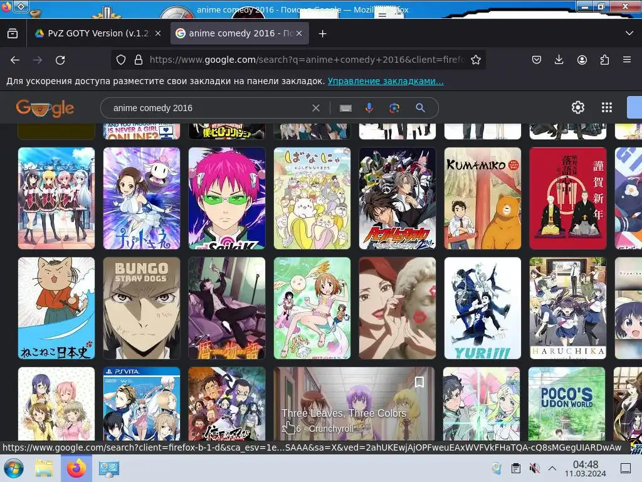Expand hidden system tray icons
642x482 pixels.
point(552,468)
